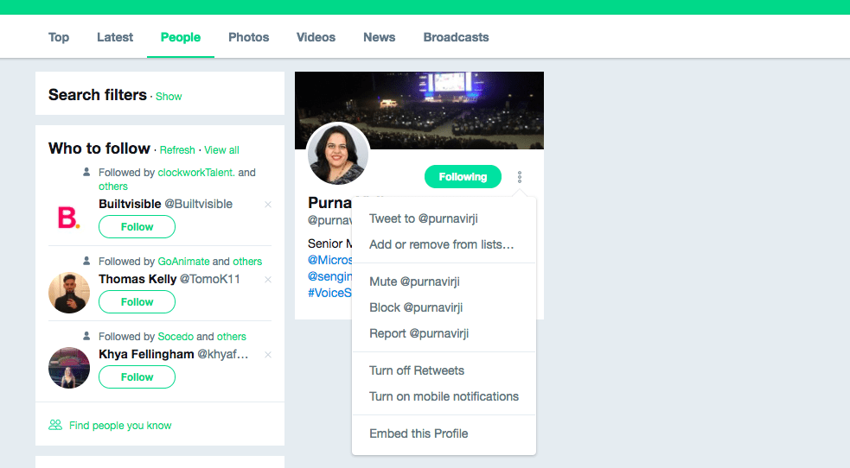This screenshot has width=850, height=468.
Task: Select Turn off Retweets menu option
Action: 417,370
